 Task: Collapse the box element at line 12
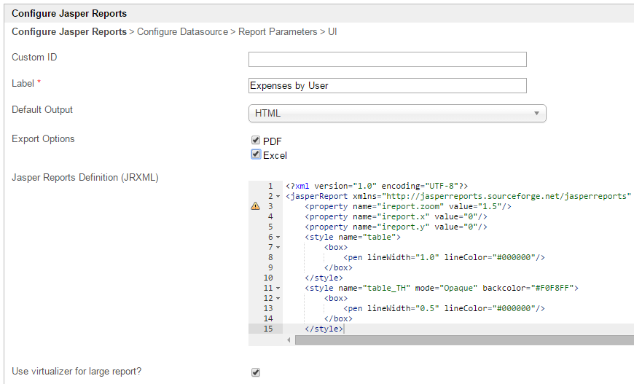[x=278, y=299]
